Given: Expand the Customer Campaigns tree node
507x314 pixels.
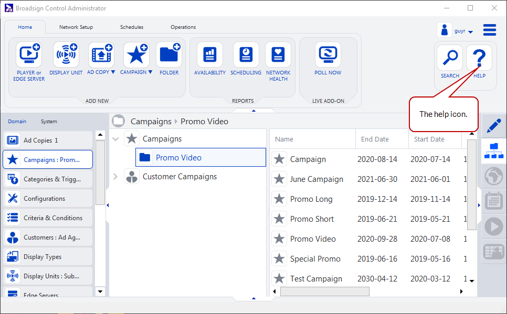Looking at the screenshot, I should tap(115, 177).
